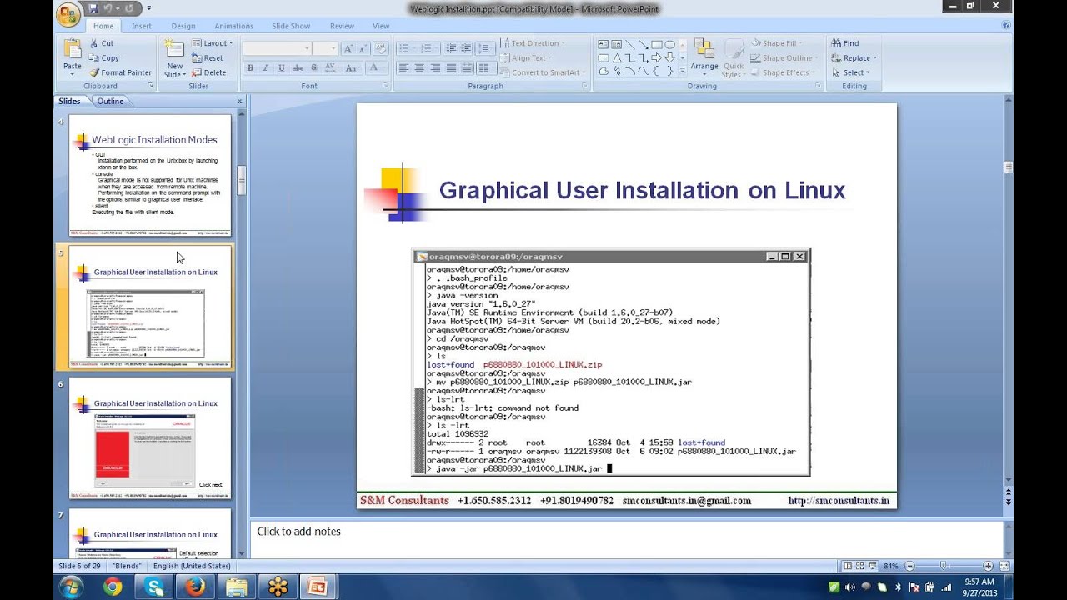Select slide 6 thumbnail
The height and width of the screenshot is (600, 1067).
(x=150, y=438)
